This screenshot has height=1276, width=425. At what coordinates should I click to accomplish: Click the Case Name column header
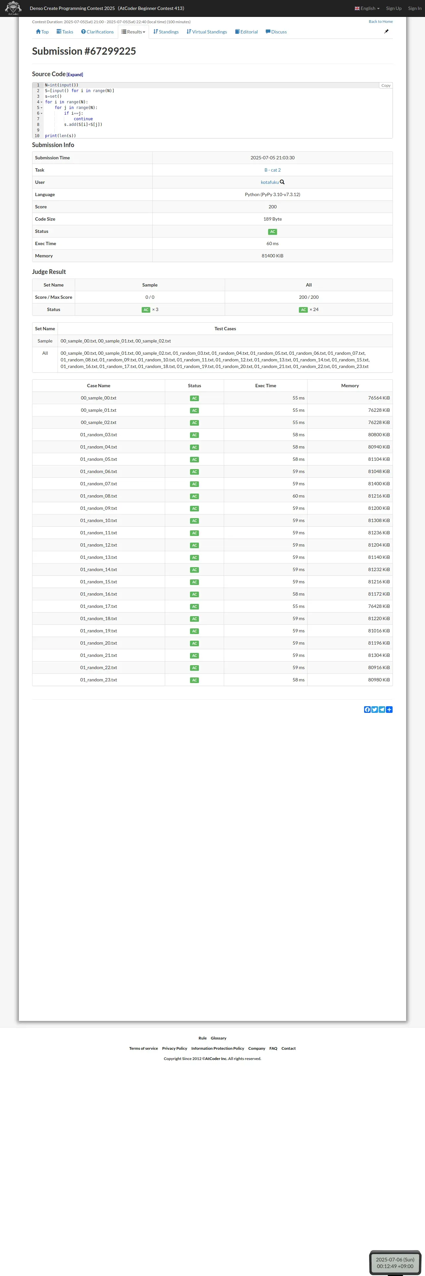pyautogui.click(x=98, y=385)
